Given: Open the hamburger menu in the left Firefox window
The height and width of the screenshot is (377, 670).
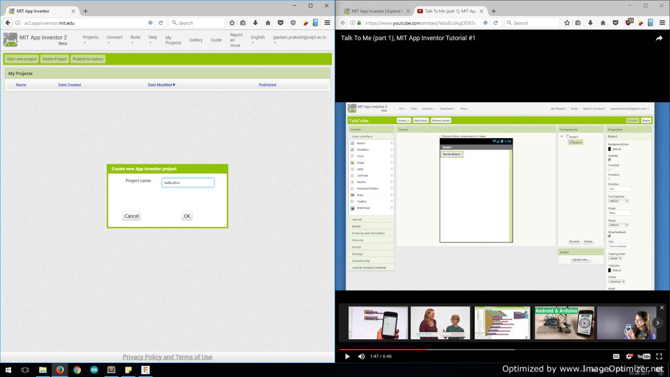Looking at the screenshot, I should (328, 23).
